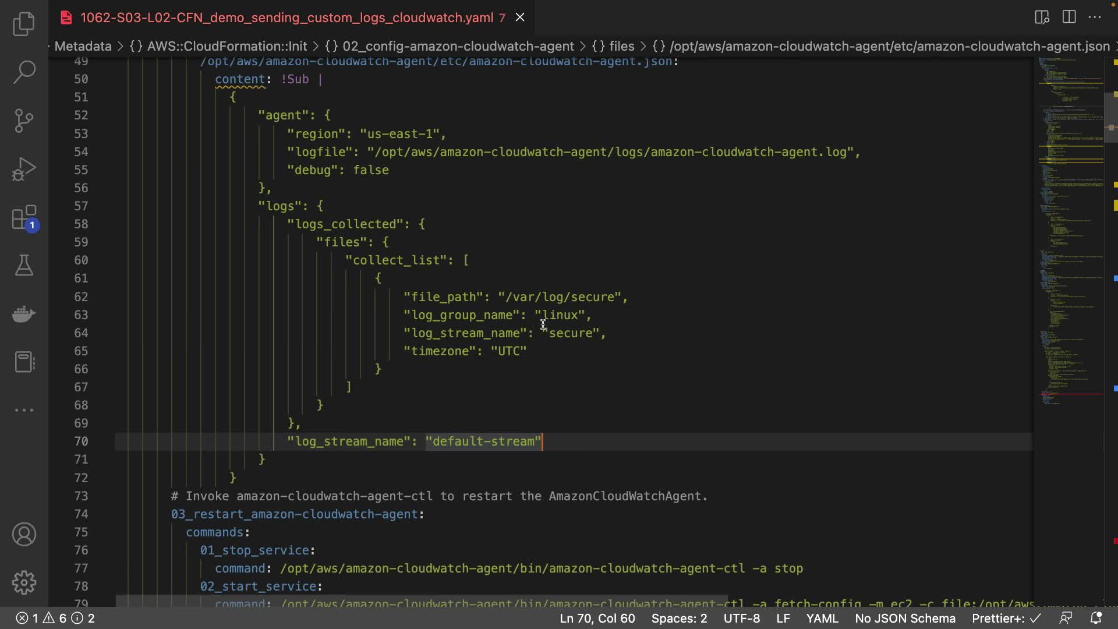The height and width of the screenshot is (629, 1118).
Task: Open the Accounts icon menu
Action: tap(24, 534)
